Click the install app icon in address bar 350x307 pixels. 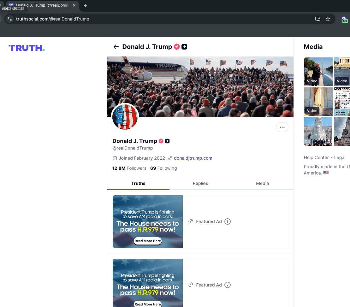pyautogui.click(x=317, y=19)
